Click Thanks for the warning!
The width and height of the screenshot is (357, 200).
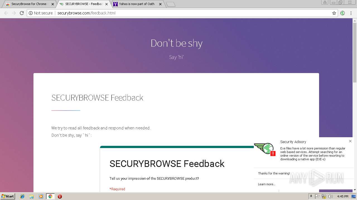[x=274, y=173]
